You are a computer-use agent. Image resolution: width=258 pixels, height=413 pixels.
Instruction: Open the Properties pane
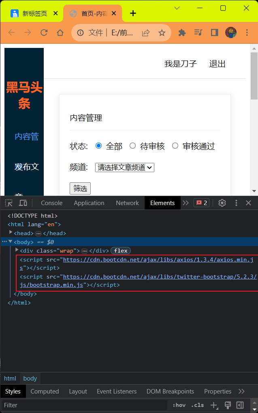(218, 391)
